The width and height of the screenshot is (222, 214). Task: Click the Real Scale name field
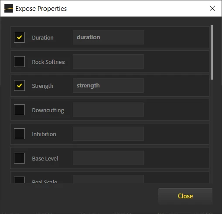click(108, 179)
